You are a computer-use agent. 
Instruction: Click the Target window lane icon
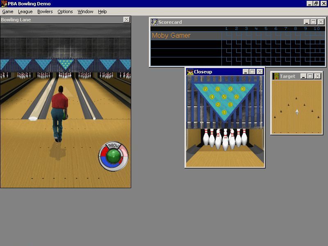(276, 76)
